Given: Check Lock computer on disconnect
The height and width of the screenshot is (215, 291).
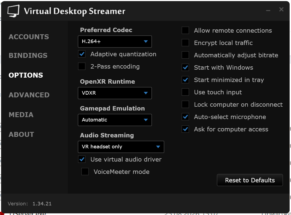Looking at the screenshot, I should [x=185, y=104].
